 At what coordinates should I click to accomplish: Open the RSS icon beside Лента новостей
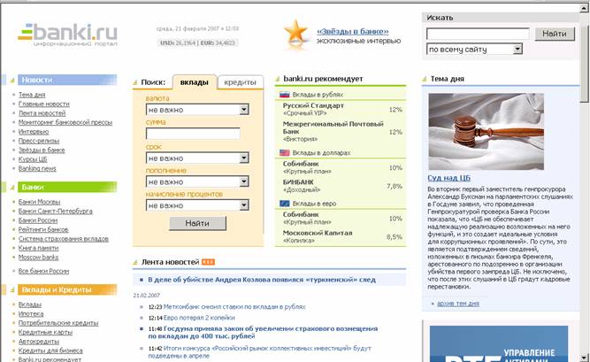point(208,262)
